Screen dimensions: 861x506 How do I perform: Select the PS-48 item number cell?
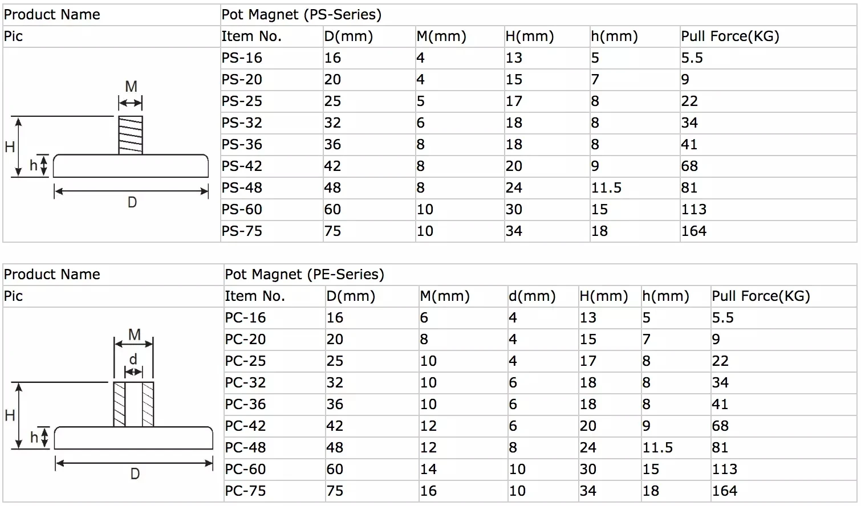(x=242, y=188)
